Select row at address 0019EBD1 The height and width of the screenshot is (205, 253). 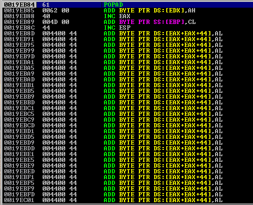(x=127, y=131)
